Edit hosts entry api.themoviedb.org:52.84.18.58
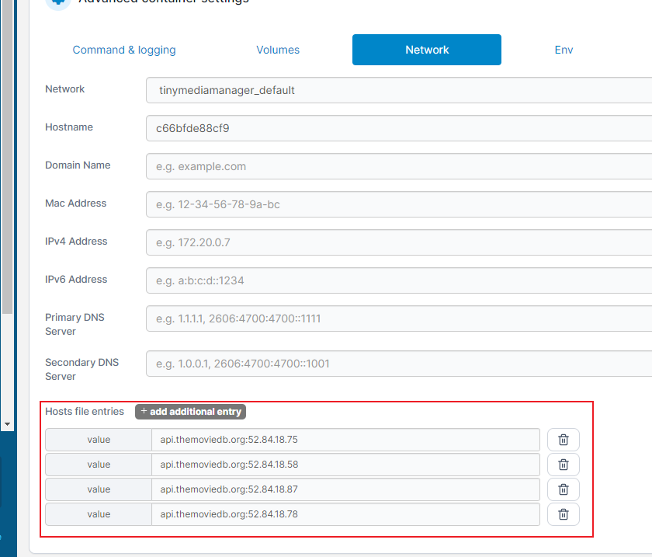The width and height of the screenshot is (652, 557). pyautogui.click(x=345, y=465)
